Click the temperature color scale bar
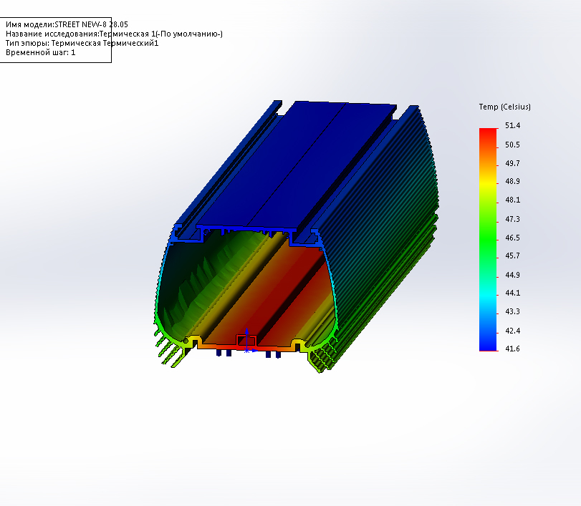This screenshot has height=506, width=581. pos(488,240)
